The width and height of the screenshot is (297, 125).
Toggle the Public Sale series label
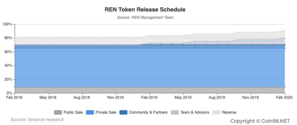click(73, 113)
